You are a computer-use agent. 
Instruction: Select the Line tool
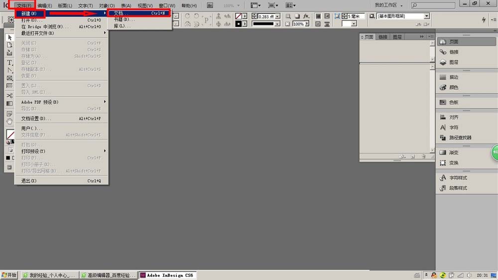9,70
